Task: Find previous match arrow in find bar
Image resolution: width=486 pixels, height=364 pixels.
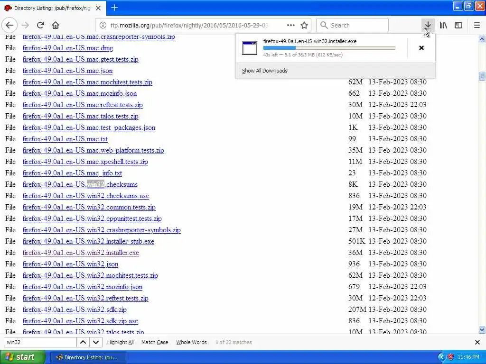Action: 83,342
